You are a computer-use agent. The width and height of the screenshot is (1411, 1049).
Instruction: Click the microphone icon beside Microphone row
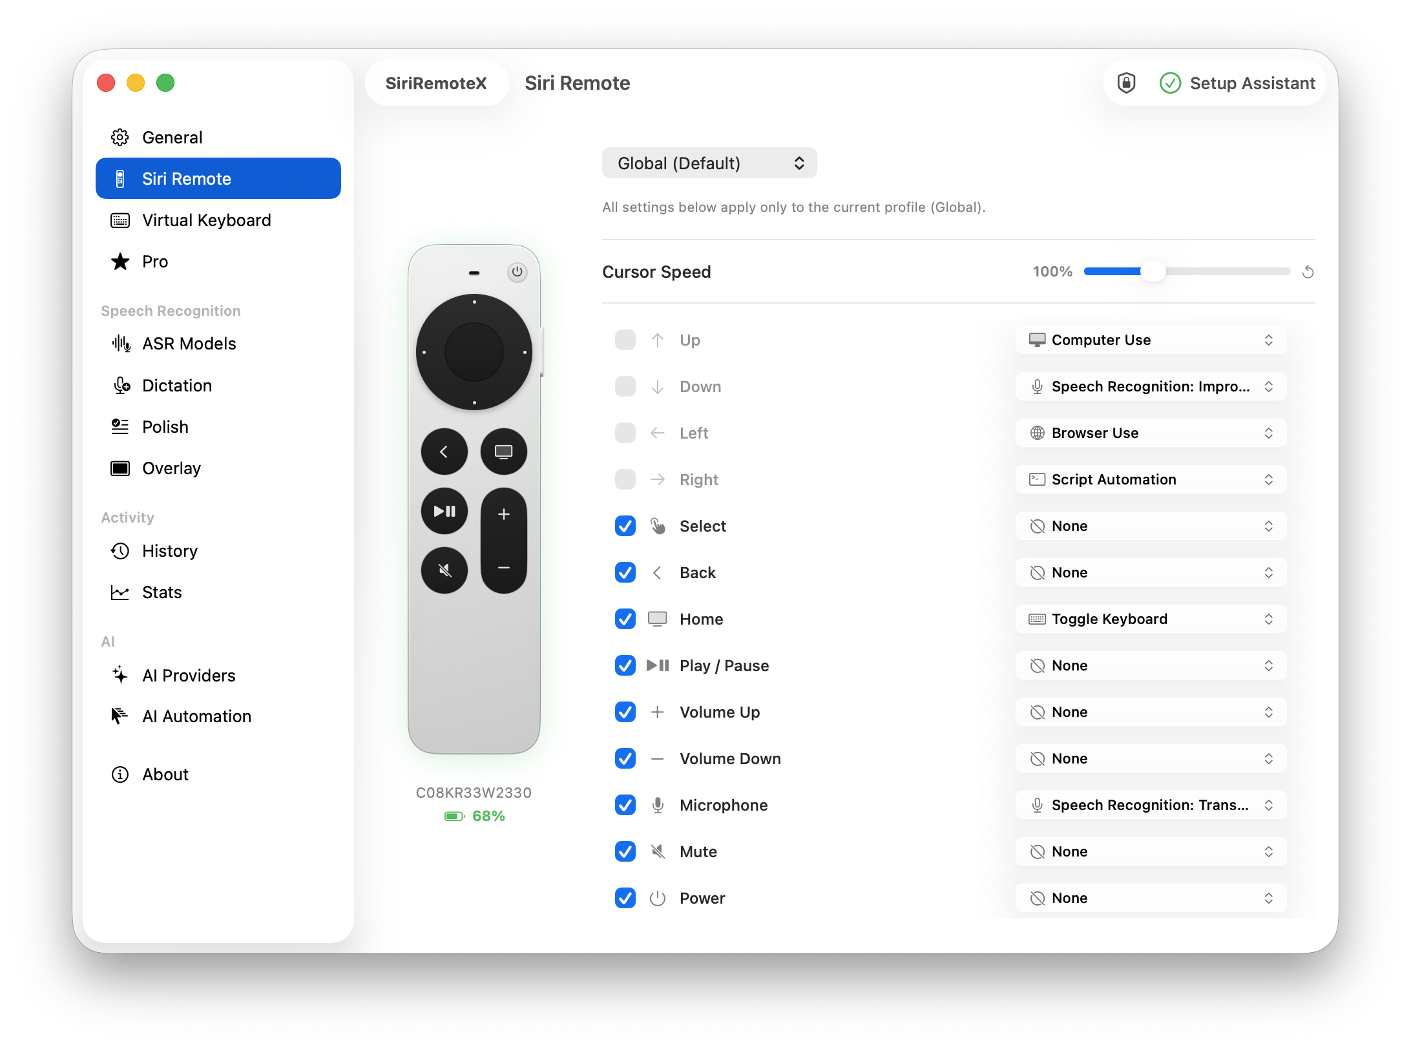tap(658, 805)
